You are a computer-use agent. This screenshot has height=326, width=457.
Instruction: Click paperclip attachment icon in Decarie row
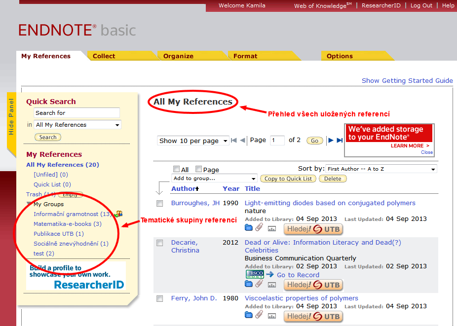(259, 283)
